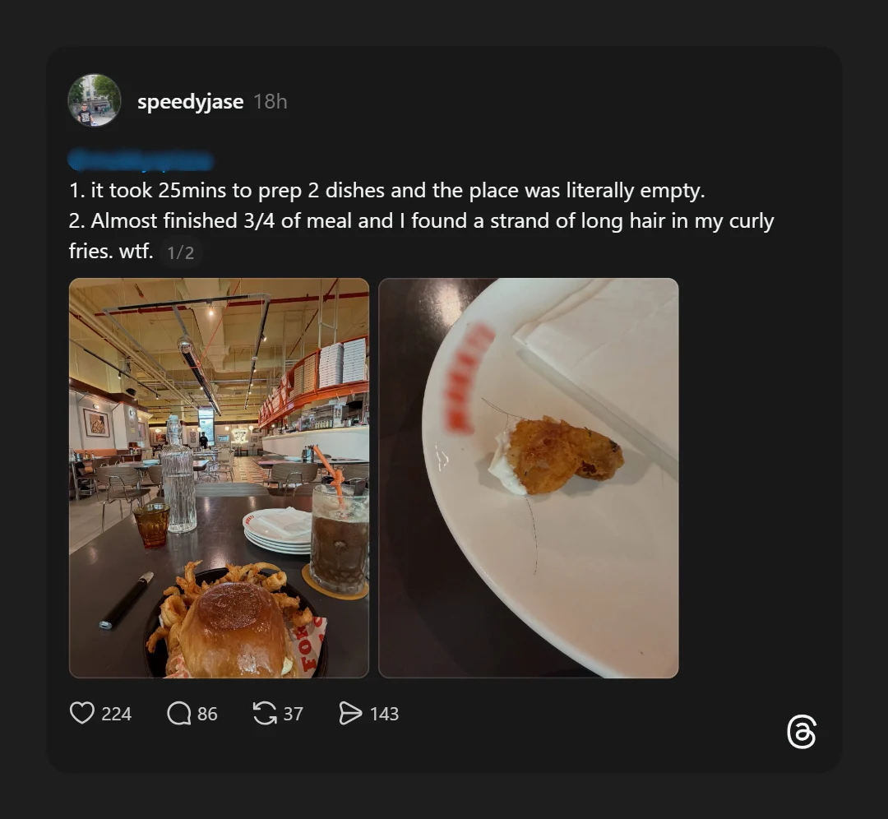Open replies via the comment bubble icon
The width and height of the screenshot is (888, 819).
(179, 713)
